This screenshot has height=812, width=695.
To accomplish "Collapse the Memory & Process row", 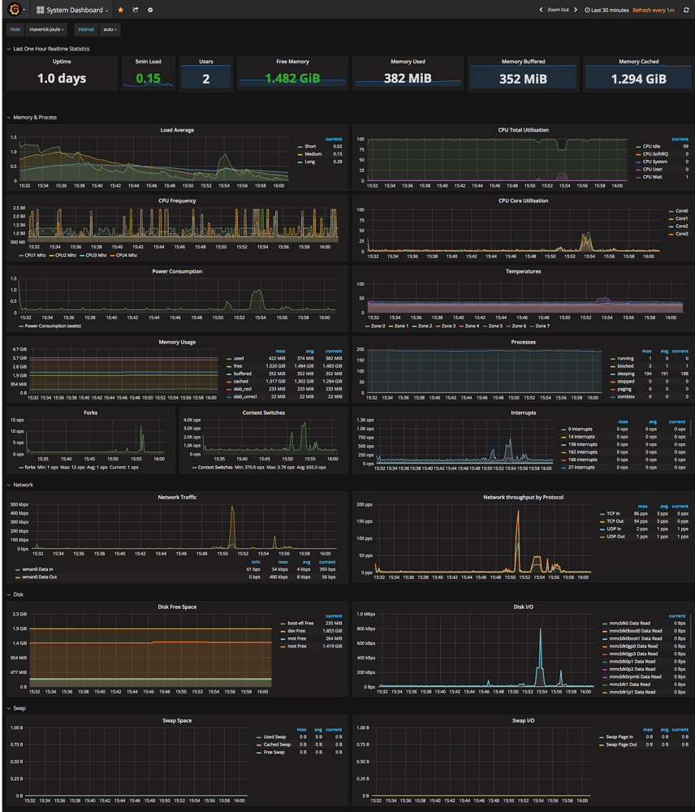I will coord(37,117).
